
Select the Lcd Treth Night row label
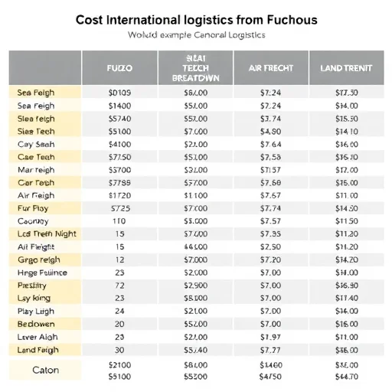[47, 234]
